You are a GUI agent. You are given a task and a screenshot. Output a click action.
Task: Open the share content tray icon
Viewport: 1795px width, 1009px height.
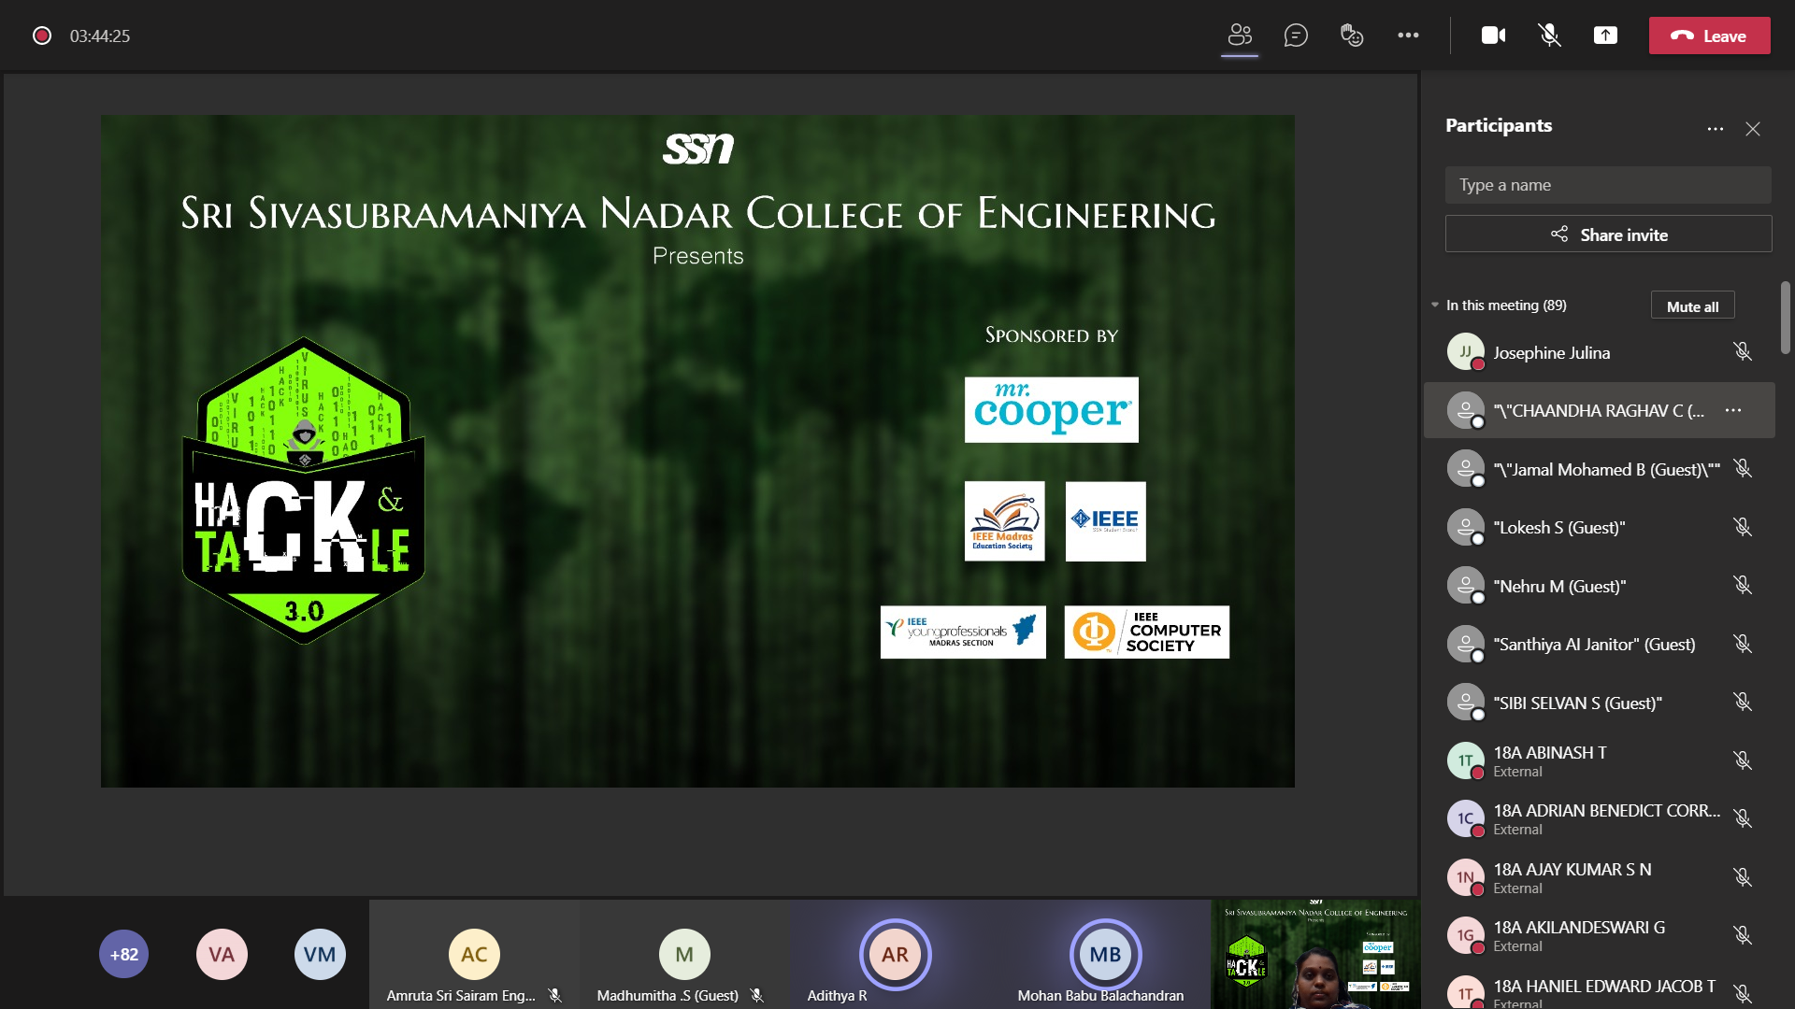(x=1605, y=36)
